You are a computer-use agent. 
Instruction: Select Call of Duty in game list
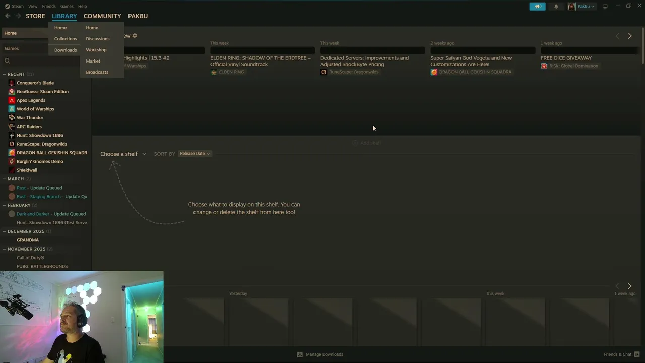(30, 258)
